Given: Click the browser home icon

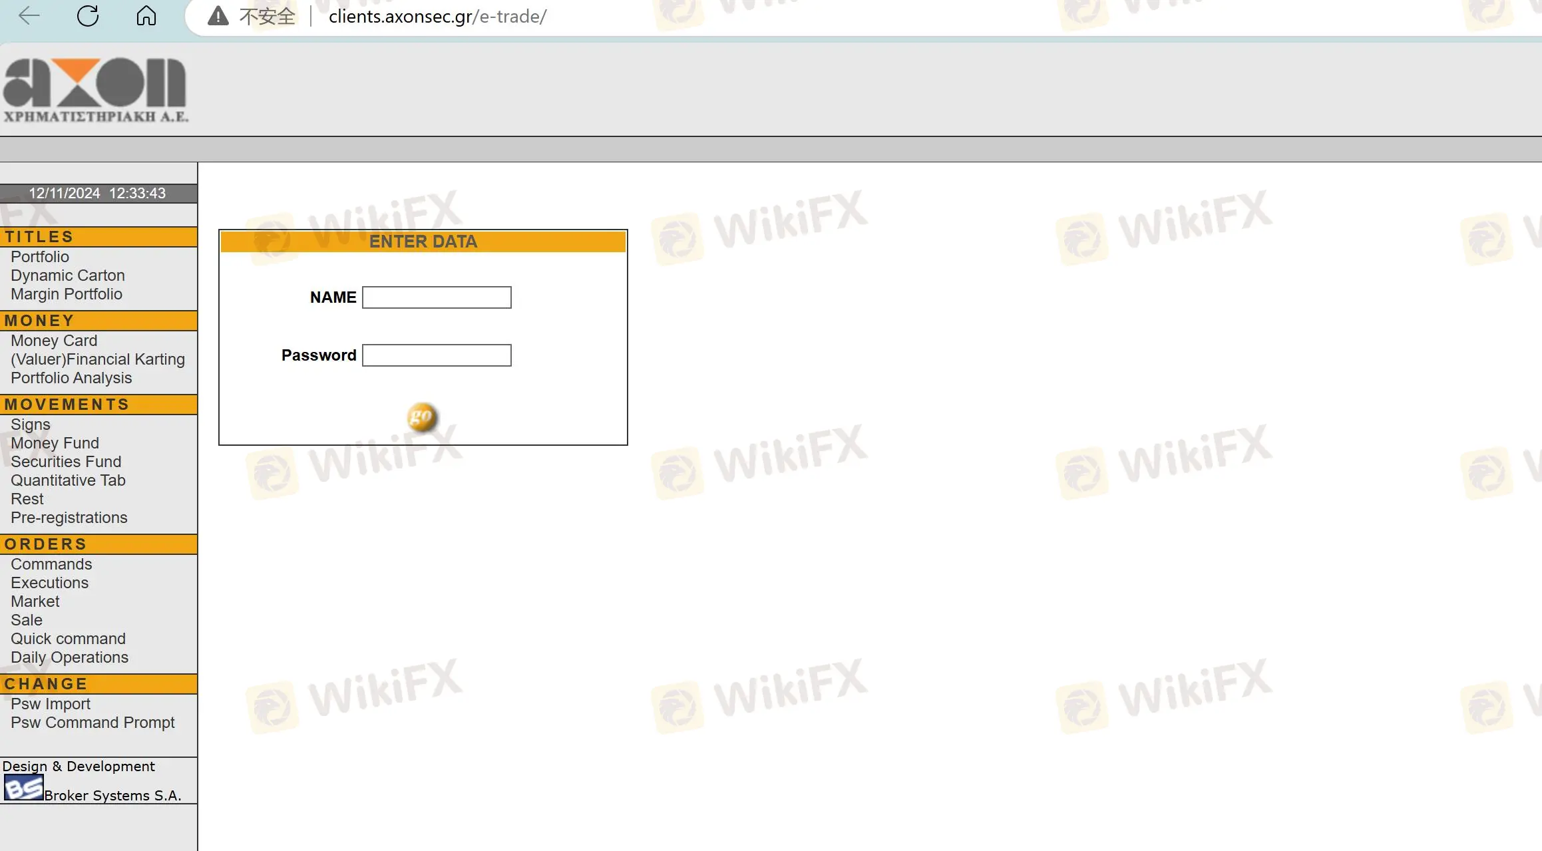Looking at the screenshot, I should tap(147, 16).
